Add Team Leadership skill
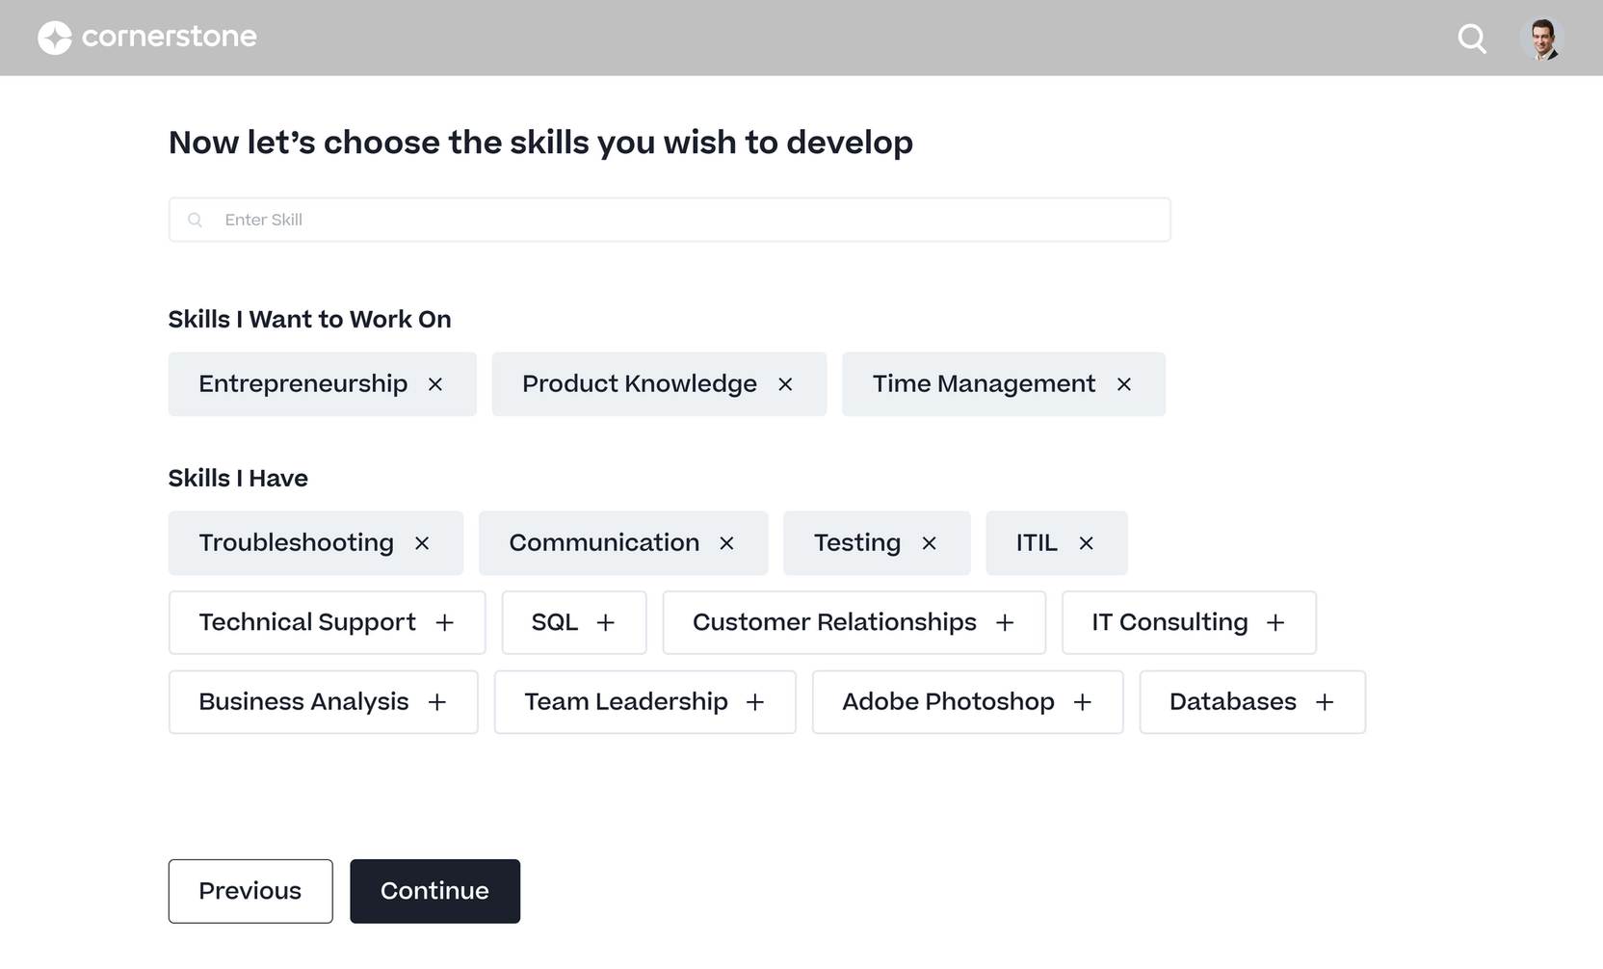This screenshot has width=1603, height=969. click(x=756, y=701)
